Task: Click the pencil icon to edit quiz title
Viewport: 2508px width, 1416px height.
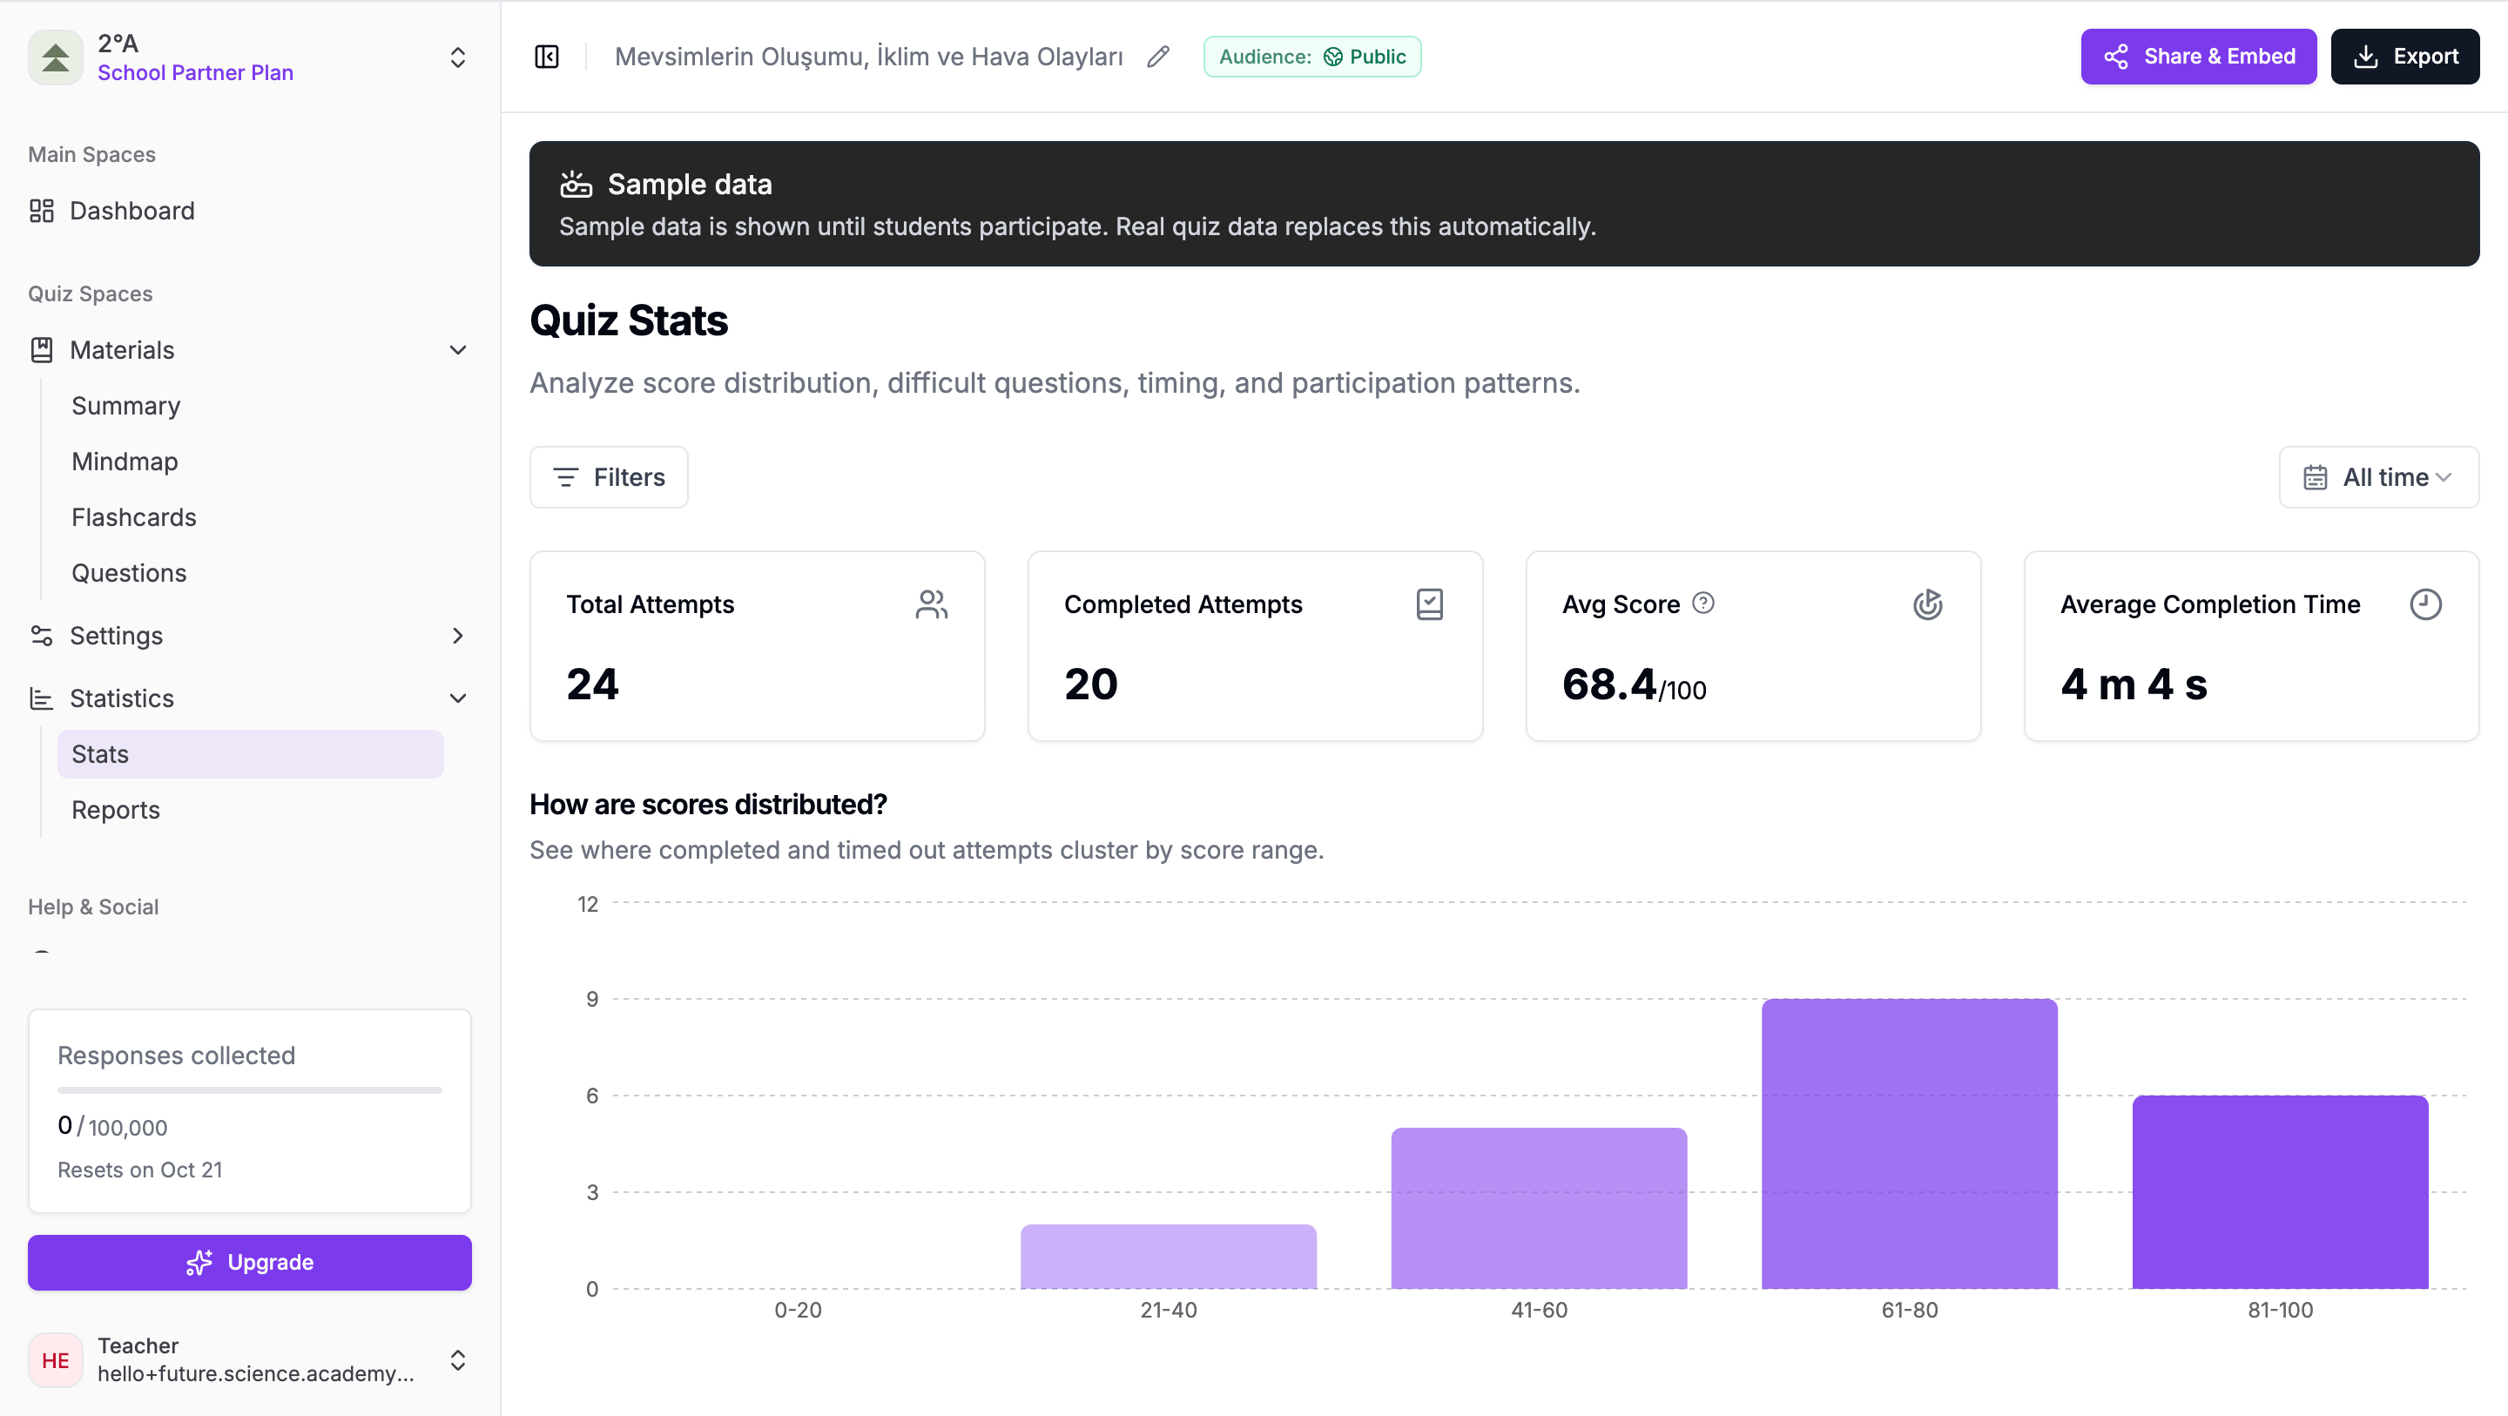Action: click(1157, 57)
